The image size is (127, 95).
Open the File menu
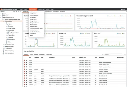(x=21, y=9)
